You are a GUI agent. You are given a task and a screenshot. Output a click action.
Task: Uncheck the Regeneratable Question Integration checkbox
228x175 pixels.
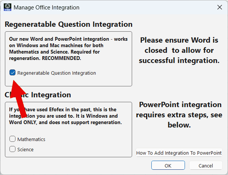click(x=12, y=73)
